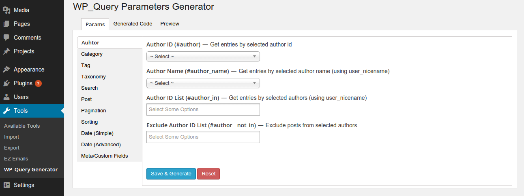Click the Exclude Author ID List field

(203, 137)
